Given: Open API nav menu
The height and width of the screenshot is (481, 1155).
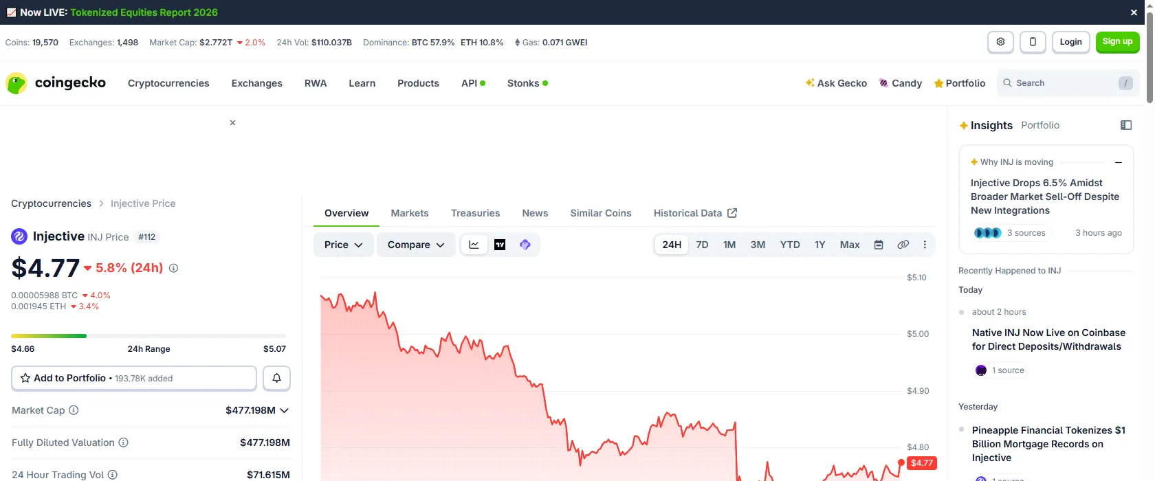Looking at the screenshot, I should point(473,83).
